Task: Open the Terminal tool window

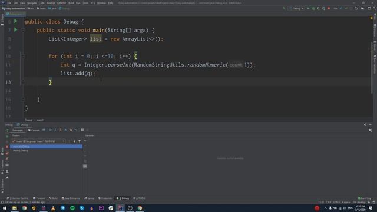Action: click(x=39, y=198)
